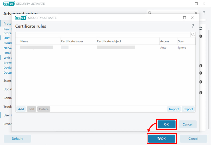
Task: Close the Certificate rules dialog with X
Action: point(192,18)
